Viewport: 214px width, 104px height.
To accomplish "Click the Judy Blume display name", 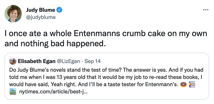I will (41, 10).
